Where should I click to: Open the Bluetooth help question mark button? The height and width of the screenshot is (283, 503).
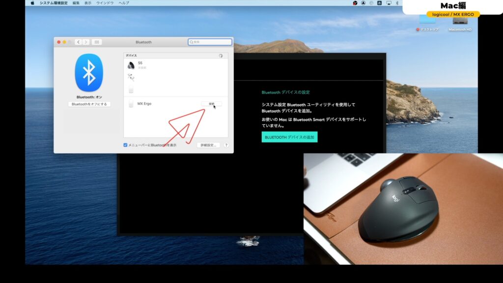point(226,145)
